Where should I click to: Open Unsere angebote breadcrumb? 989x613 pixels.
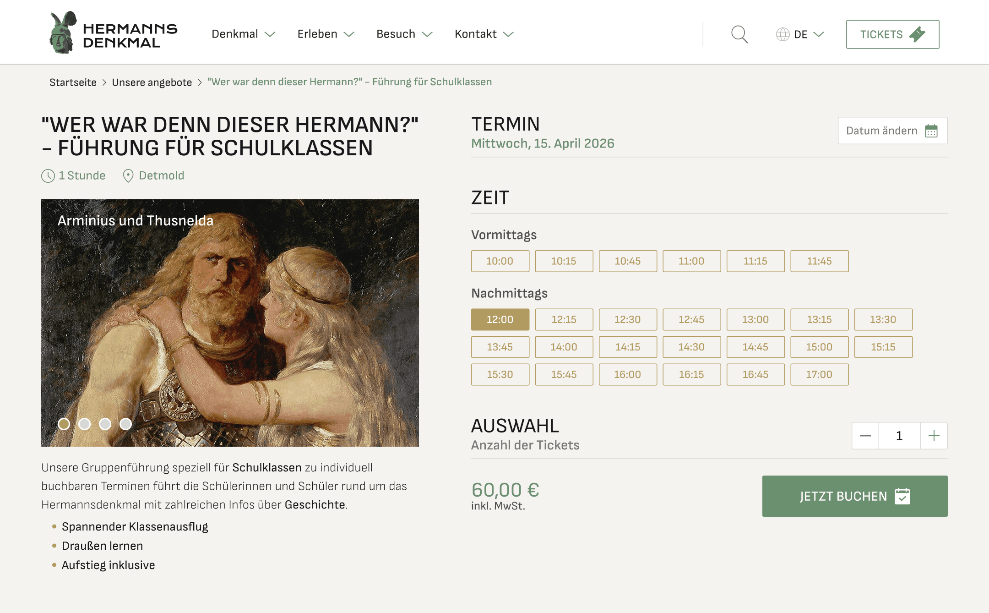coord(152,82)
